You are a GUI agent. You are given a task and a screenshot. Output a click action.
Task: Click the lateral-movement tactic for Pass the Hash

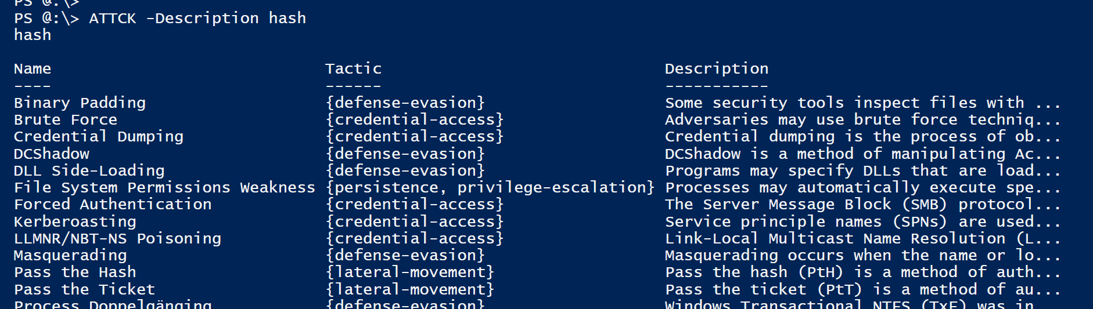[410, 272]
